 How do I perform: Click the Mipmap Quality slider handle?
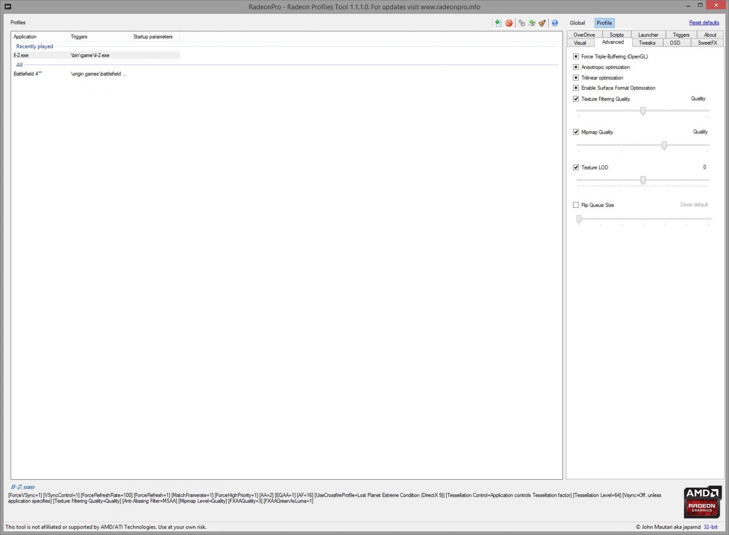point(664,145)
